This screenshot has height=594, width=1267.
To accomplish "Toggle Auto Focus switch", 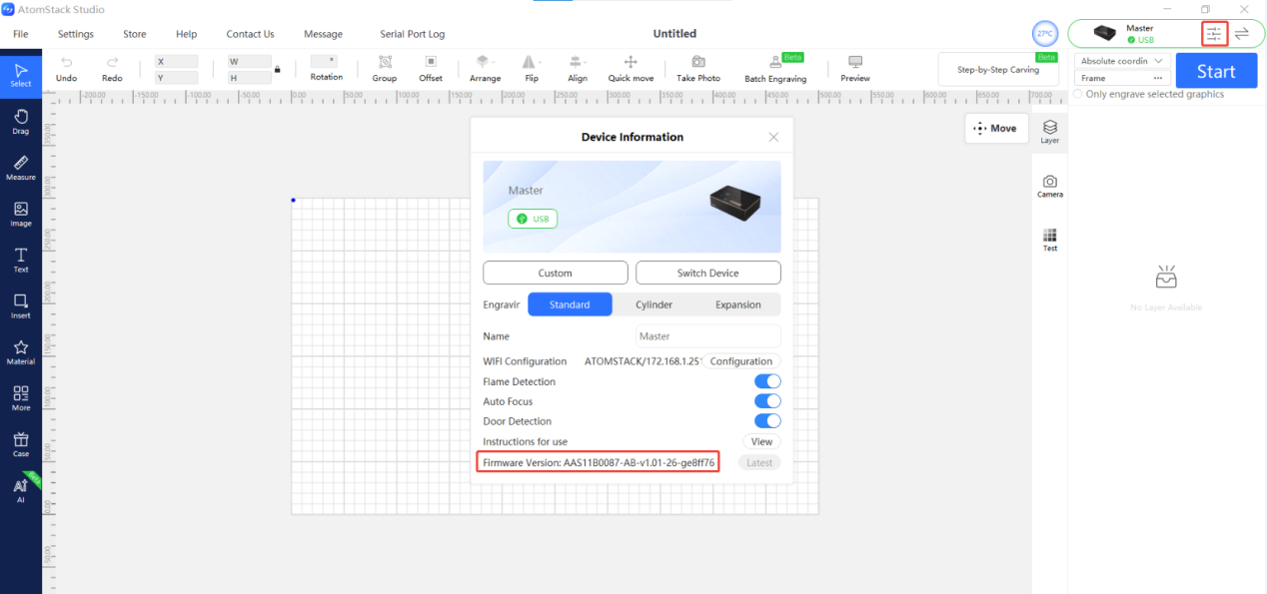I will pos(767,401).
